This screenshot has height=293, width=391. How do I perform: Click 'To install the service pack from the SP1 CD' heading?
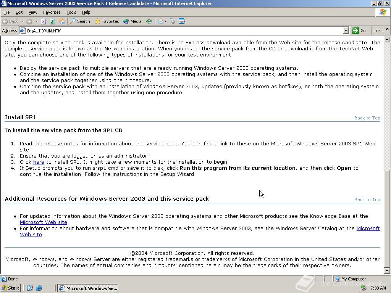pos(64,130)
